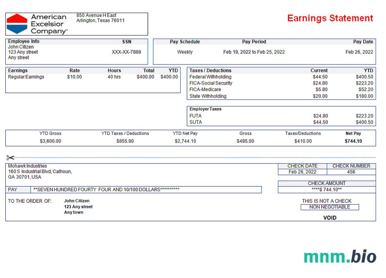Click the Weekly pay schedule value
Image resolution: width=386 pixels, height=278 pixels.
185,52
